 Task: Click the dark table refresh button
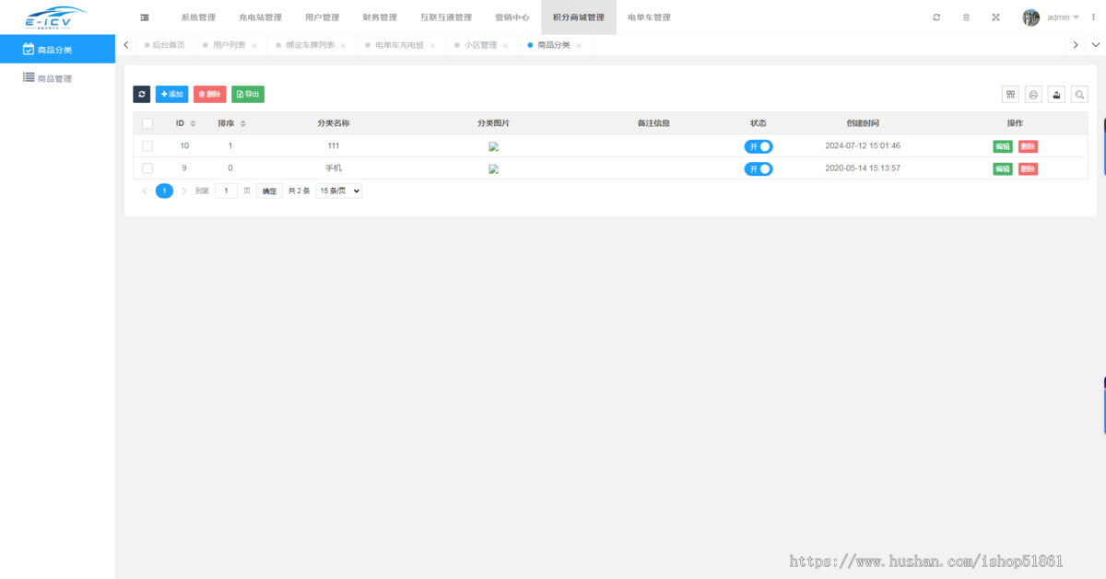click(x=141, y=94)
